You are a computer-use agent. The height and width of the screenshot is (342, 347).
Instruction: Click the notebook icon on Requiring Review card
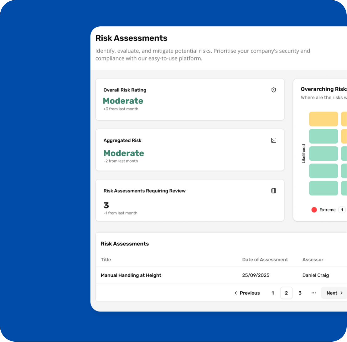pyautogui.click(x=273, y=191)
